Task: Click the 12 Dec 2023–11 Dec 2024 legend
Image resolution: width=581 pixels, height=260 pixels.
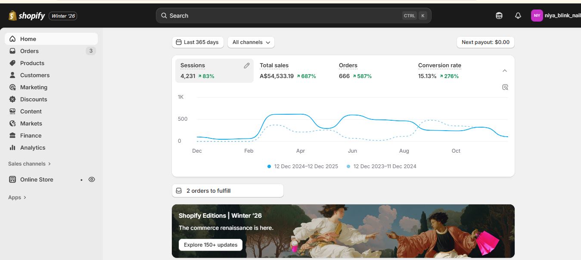Action: 382,166
